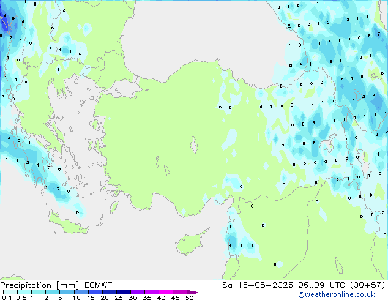This screenshot has height=300, width=388.
Task: Click the '25' legend scale label
Action: tap(119, 298)
